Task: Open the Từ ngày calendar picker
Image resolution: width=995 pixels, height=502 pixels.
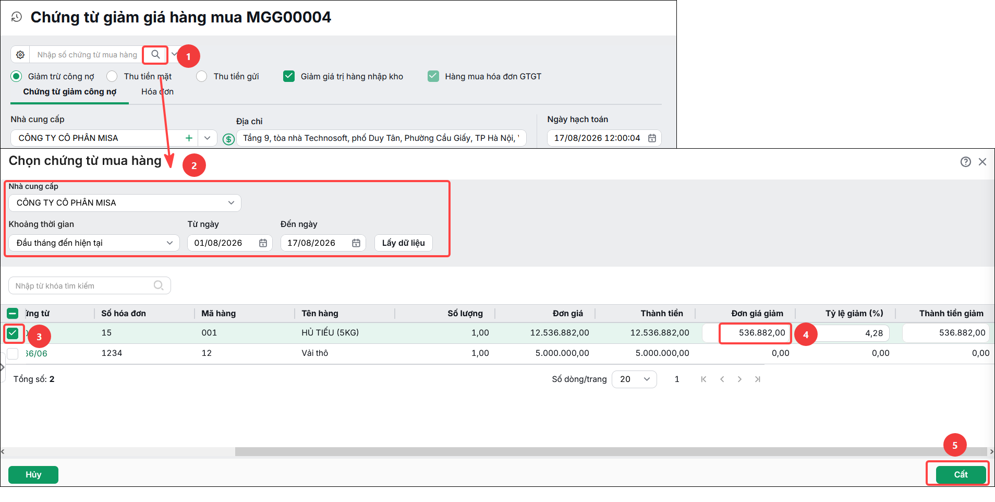Action: [x=263, y=243]
